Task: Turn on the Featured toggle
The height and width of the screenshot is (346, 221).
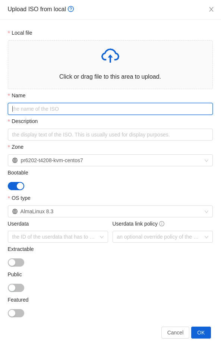Action: point(16,313)
